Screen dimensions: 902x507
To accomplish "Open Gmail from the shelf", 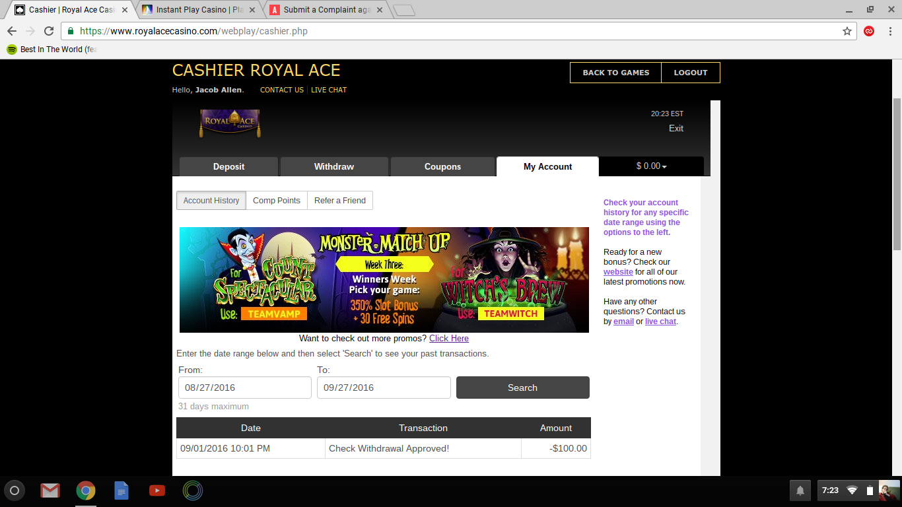I will click(x=50, y=490).
